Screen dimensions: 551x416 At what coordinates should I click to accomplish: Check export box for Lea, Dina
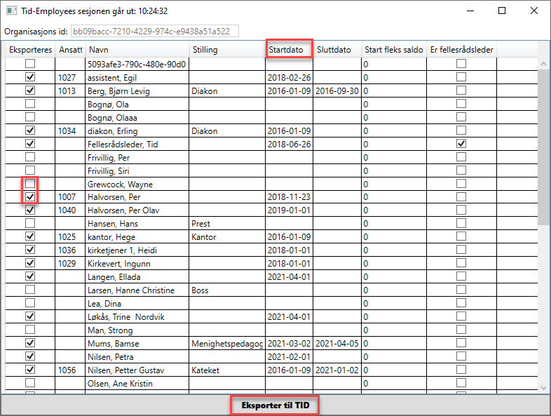coord(30,303)
